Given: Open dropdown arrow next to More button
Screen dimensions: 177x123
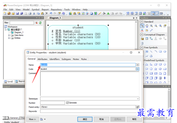Looking at the screenshot, I should (45, 119).
